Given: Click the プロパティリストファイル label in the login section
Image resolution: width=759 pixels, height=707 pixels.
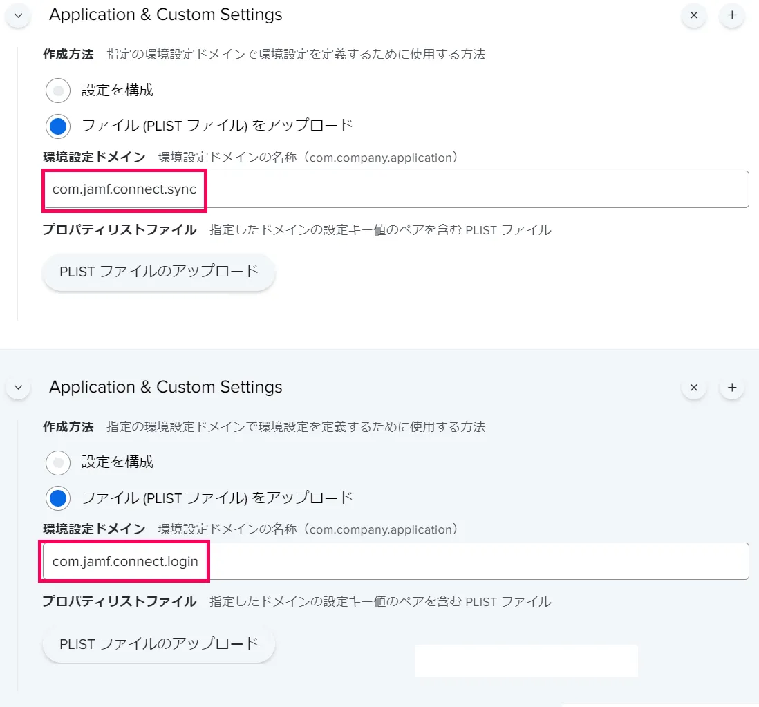Looking at the screenshot, I should click(120, 601).
